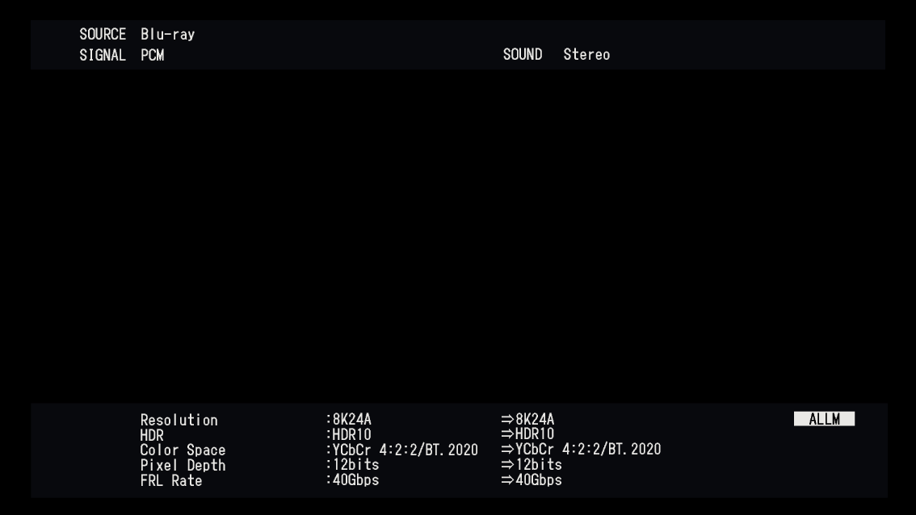The width and height of the screenshot is (916, 515).
Task: Click the arrow before the 8K24A output value
Action: tap(508, 419)
